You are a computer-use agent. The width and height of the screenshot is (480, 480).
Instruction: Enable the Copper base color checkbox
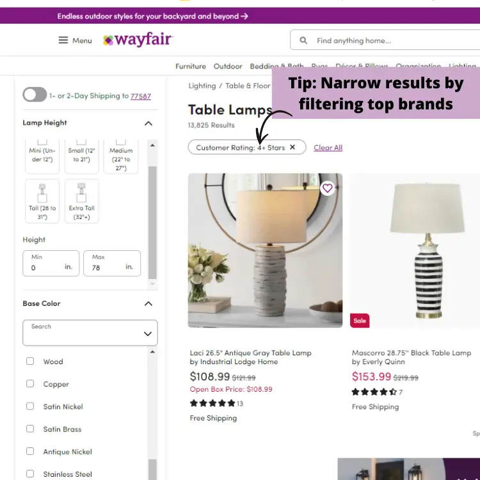point(30,383)
